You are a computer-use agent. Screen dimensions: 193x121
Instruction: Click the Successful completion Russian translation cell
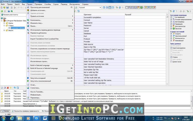[x=145, y=17]
